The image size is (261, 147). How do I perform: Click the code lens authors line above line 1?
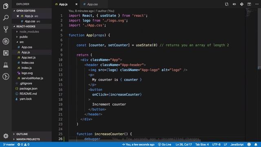point(91,11)
